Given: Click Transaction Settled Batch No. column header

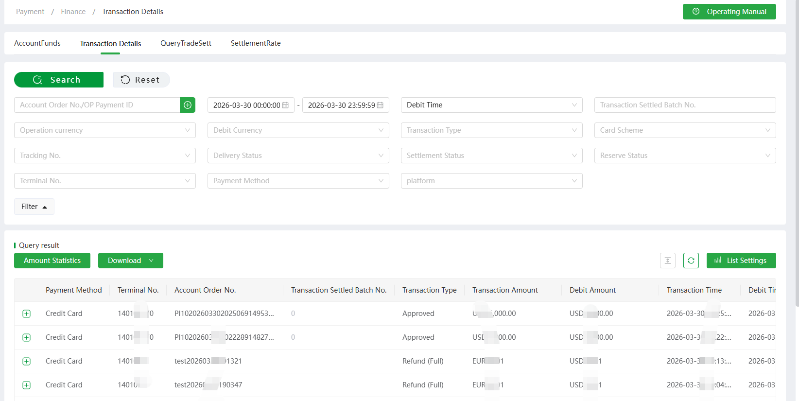Looking at the screenshot, I should [339, 290].
